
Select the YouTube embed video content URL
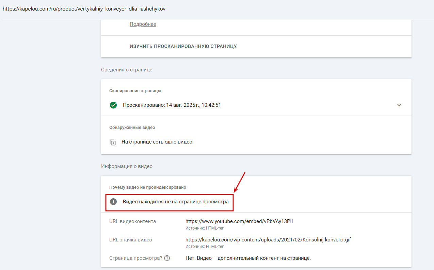pos(239,221)
